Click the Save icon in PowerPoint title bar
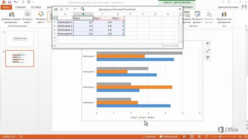The image size is (248, 139). (10, 2)
